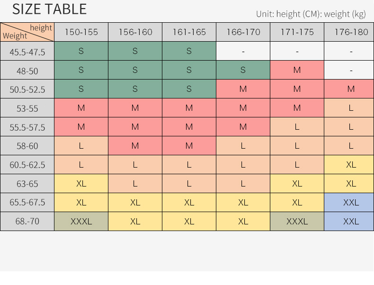
Task: Click the unit description text above the table
Action: (311, 14)
